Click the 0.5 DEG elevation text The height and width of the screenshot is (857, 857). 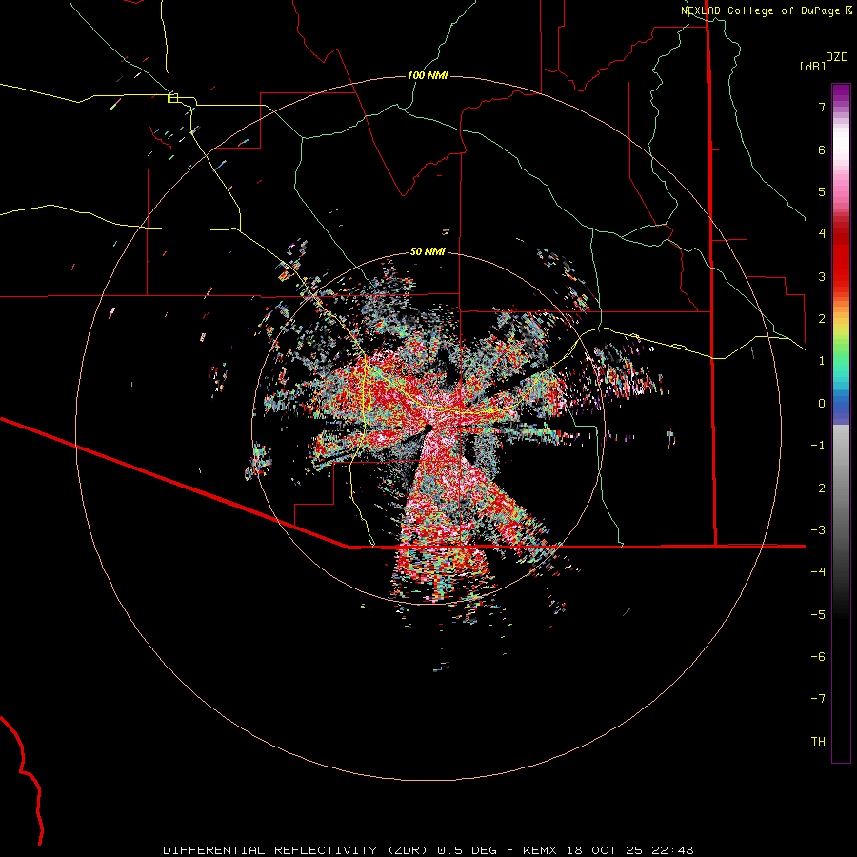467,850
